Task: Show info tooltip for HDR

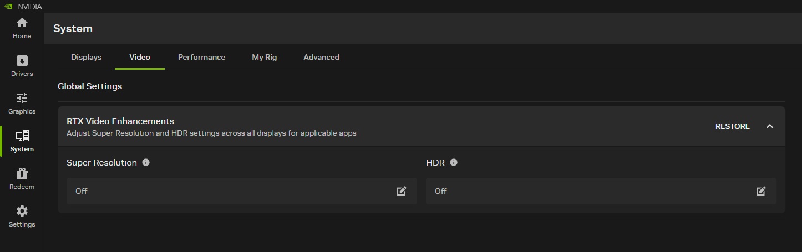Action: 454,162
